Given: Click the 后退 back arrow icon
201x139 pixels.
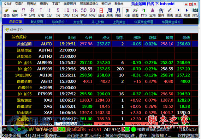Looking at the screenshot, I should coord(178,13).
